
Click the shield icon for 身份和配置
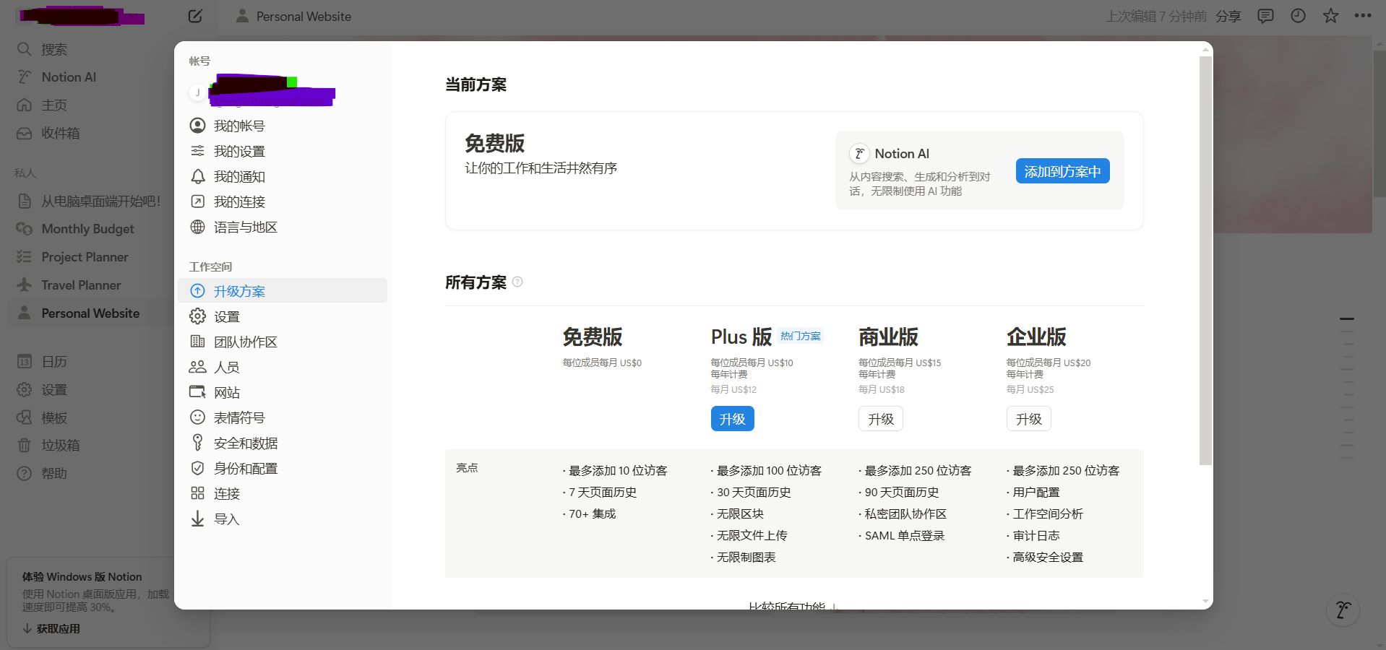tap(197, 468)
